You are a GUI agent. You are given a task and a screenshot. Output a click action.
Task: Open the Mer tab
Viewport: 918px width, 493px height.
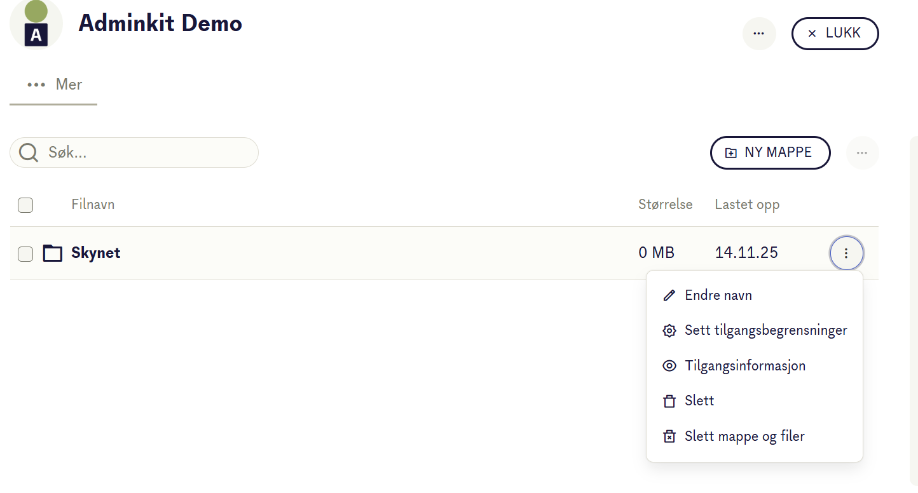55,84
